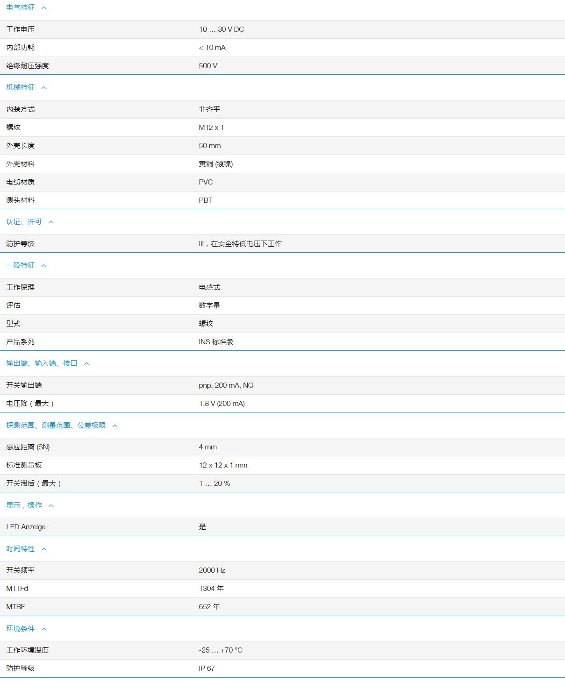Click the chevron after 输出端、输入端、接口
This screenshot has height=682, width=565.
point(86,364)
